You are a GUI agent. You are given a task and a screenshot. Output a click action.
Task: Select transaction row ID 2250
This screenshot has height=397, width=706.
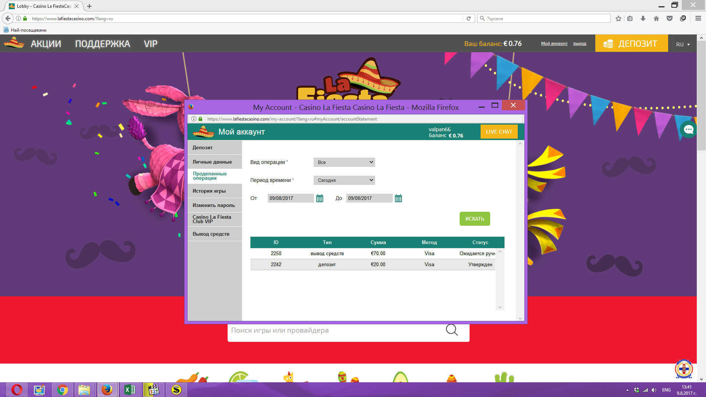pos(373,253)
